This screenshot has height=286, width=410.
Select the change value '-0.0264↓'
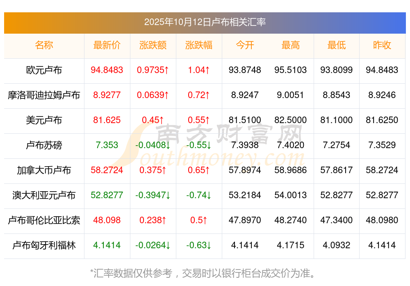pos(153,245)
